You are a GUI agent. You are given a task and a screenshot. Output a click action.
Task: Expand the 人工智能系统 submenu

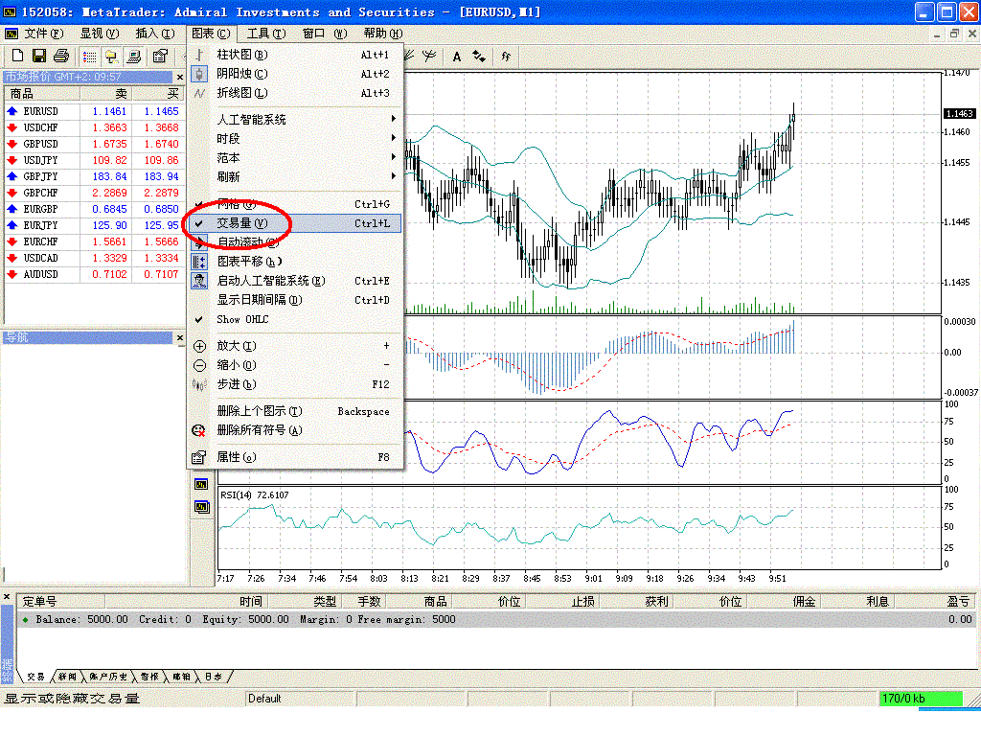pos(295,120)
